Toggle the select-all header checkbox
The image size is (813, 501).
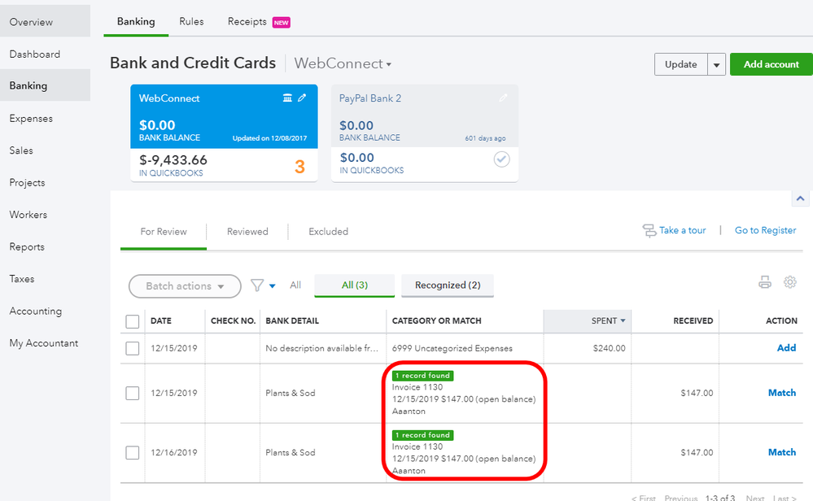(x=132, y=321)
